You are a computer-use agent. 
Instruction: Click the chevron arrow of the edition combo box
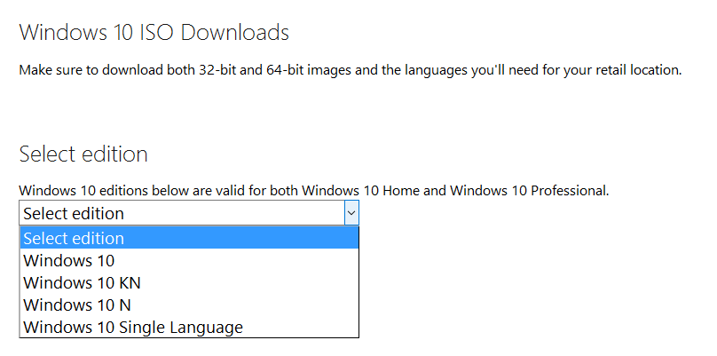click(351, 213)
